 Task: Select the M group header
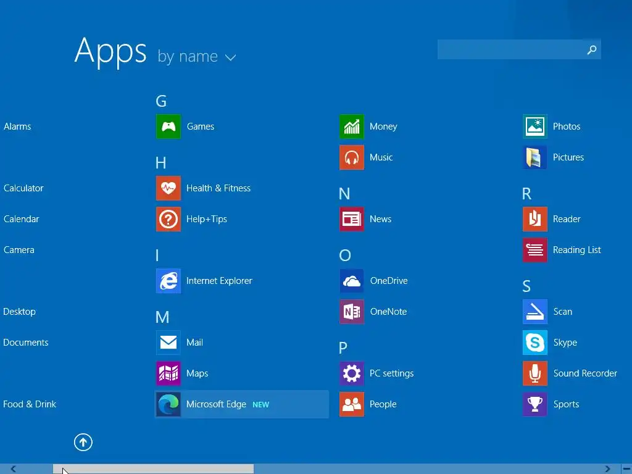pos(162,317)
